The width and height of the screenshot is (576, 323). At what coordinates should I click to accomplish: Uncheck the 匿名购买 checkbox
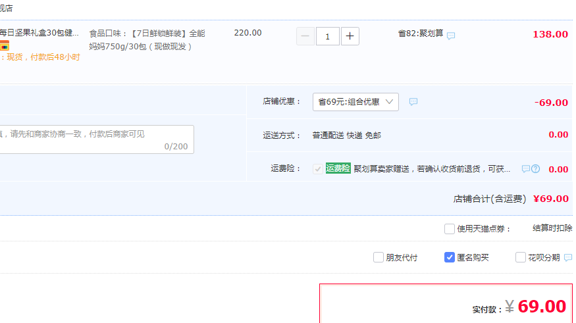449,257
